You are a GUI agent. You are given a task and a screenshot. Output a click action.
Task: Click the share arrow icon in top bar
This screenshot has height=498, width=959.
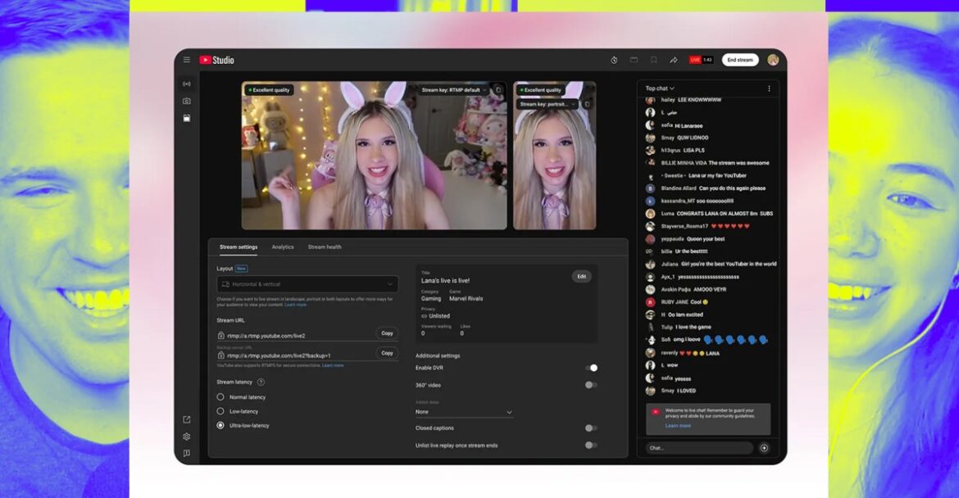tap(674, 59)
